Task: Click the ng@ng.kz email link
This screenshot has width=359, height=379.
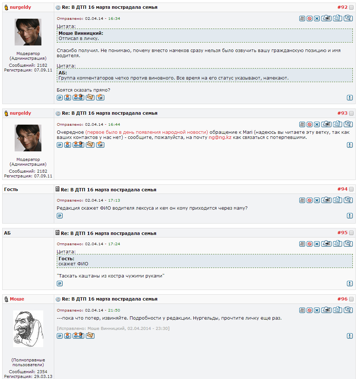Action: click(220, 137)
